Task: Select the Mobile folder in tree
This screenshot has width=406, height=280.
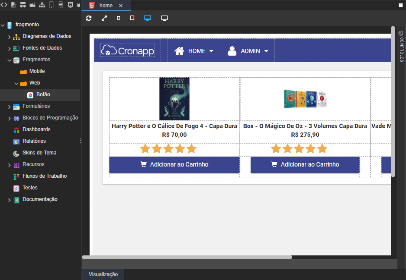Action: (x=37, y=71)
